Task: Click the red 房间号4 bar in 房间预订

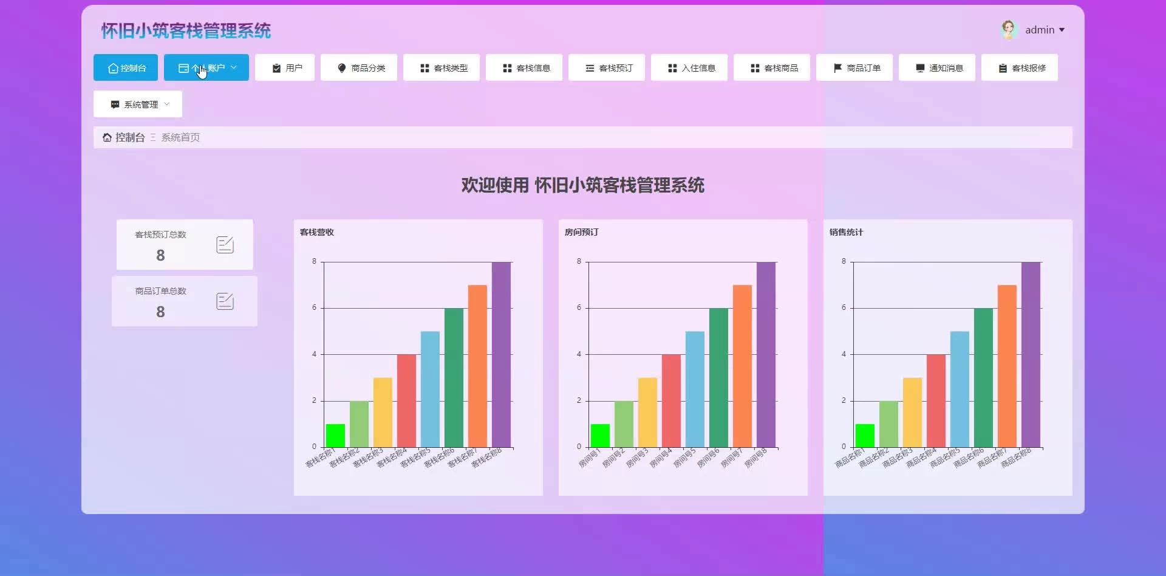Action: point(671,401)
